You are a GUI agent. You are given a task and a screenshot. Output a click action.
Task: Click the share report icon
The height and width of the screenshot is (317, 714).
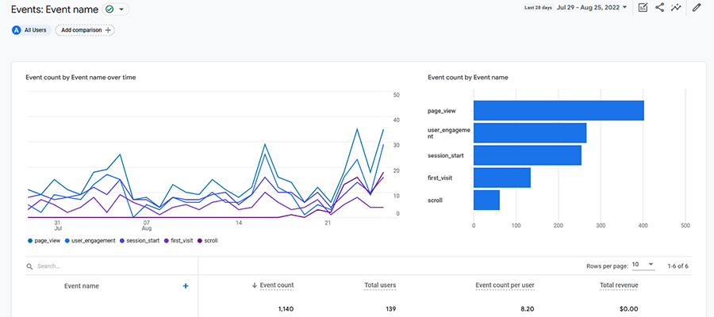(x=660, y=8)
